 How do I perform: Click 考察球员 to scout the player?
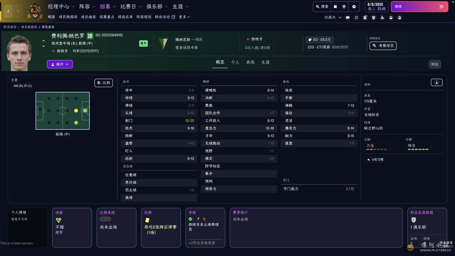click(382, 45)
